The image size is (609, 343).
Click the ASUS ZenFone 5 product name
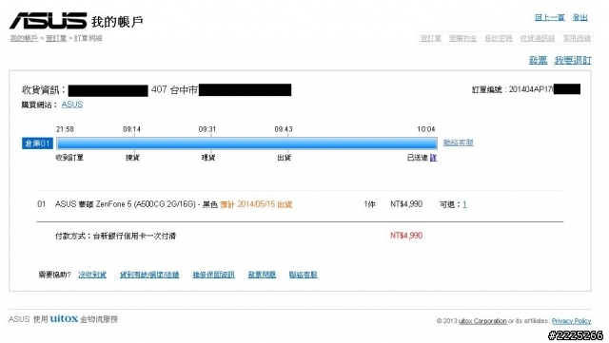point(136,204)
